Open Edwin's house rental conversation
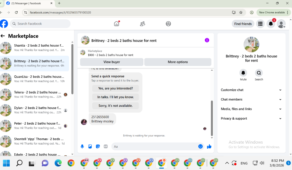 pos(34,154)
